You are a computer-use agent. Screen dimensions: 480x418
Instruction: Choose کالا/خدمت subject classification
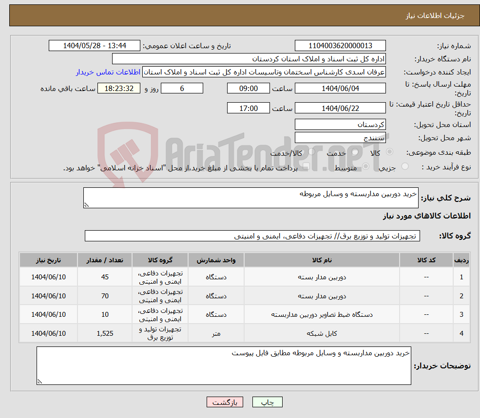tap(310, 152)
